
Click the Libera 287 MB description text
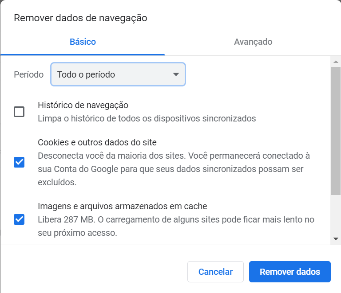pyautogui.click(x=176, y=219)
